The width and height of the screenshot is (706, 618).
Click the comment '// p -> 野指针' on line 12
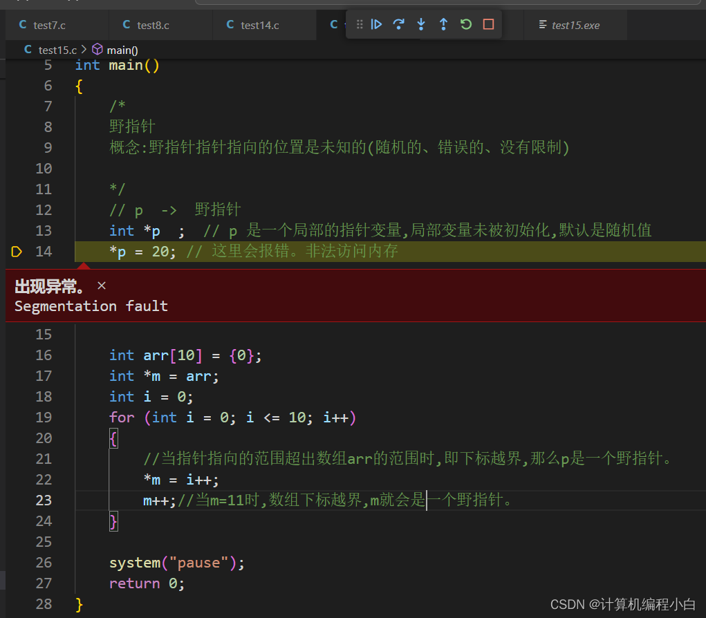(175, 209)
